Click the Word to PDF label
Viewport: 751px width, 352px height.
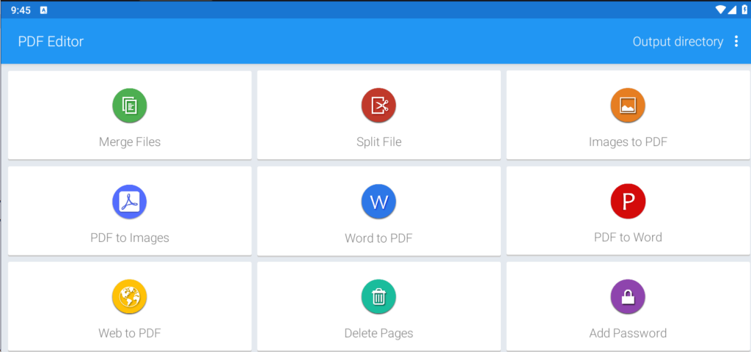point(379,238)
